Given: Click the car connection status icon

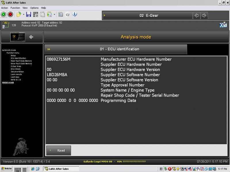Looking at the screenshot, I should coord(5,25).
